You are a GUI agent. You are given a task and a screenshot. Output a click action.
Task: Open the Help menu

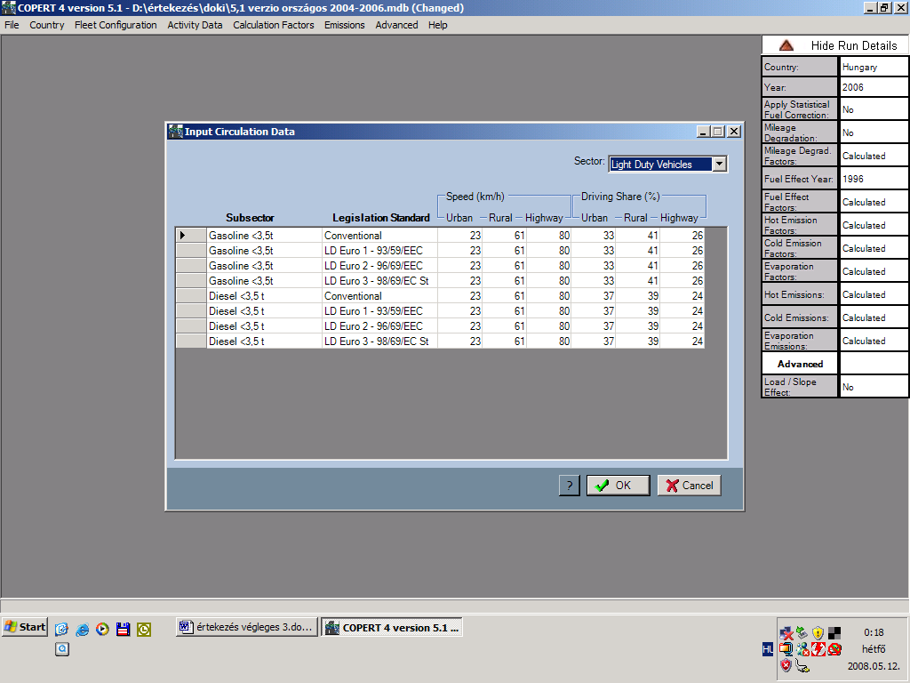437,25
